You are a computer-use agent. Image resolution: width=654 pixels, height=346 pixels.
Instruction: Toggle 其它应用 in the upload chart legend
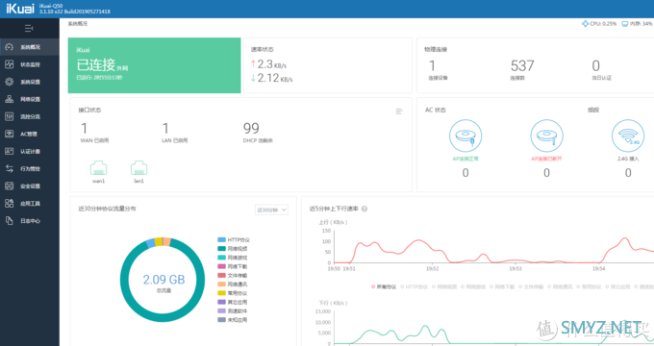point(617,286)
